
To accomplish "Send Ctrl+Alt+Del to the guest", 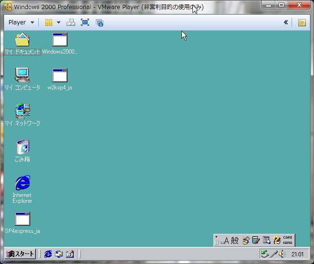I will (x=71, y=22).
